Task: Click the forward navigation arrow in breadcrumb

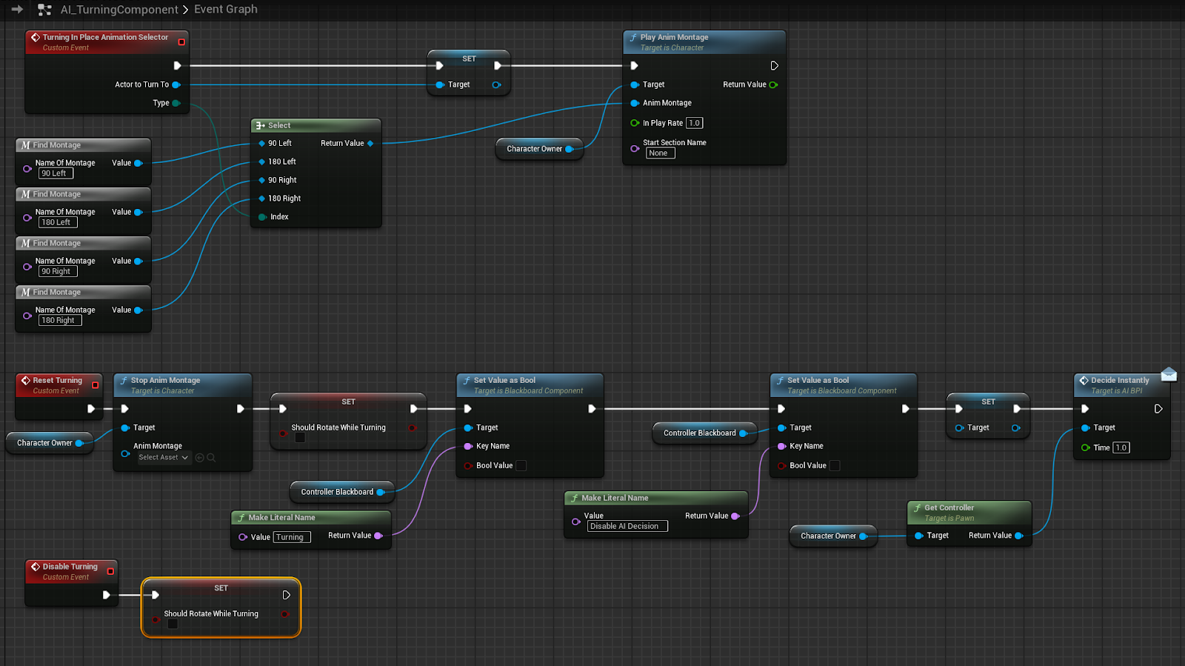Action: [16, 10]
